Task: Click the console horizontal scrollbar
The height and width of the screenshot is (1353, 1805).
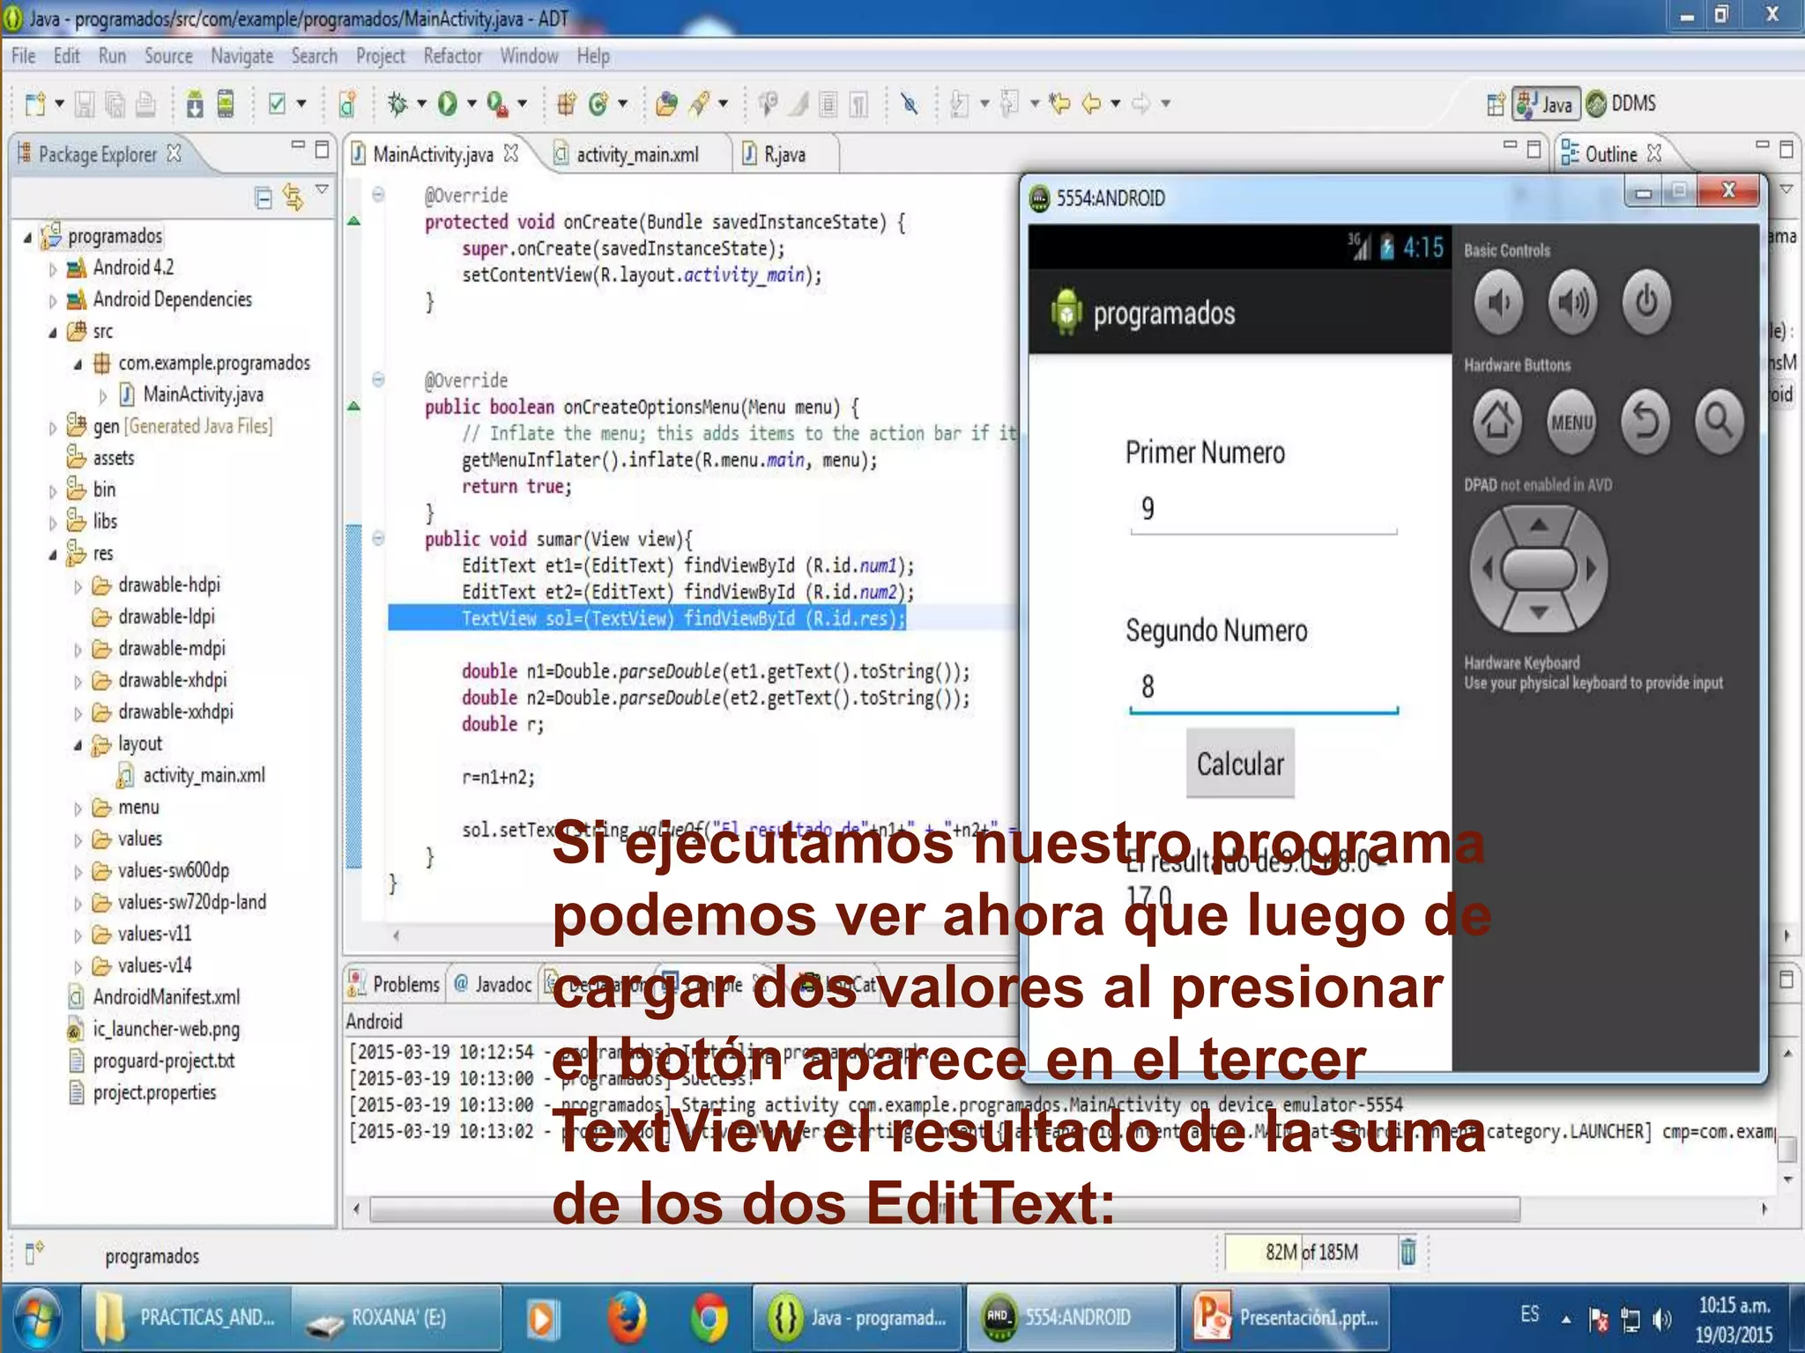Action: tap(945, 1209)
